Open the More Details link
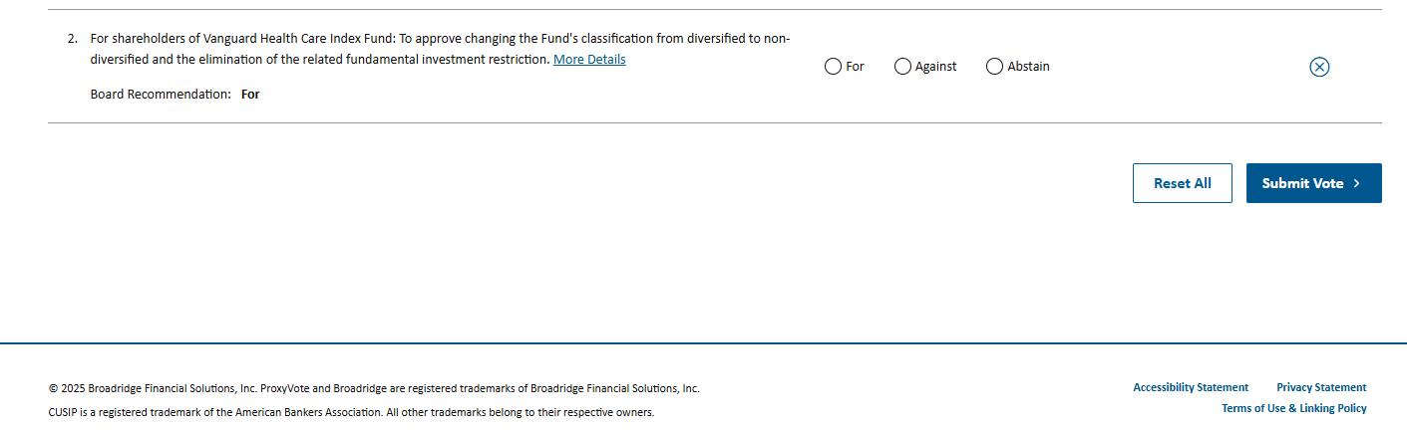The image size is (1407, 430). (589, 60)
